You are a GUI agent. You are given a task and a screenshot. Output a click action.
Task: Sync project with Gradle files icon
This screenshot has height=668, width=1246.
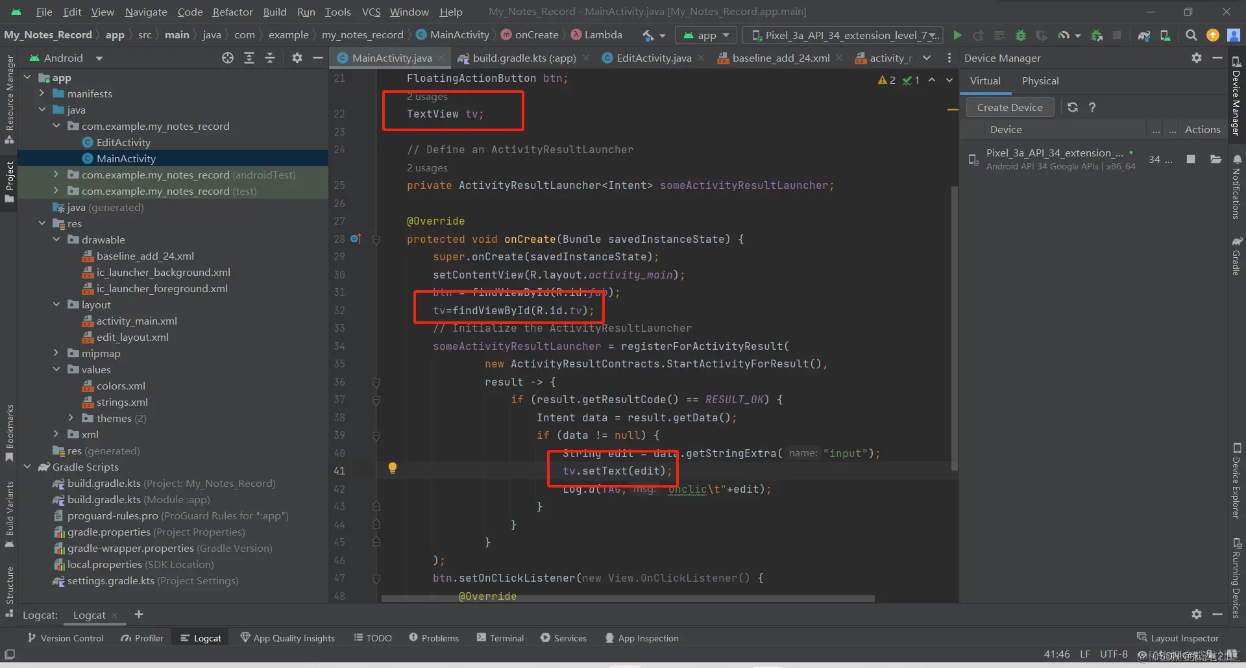coord(1144,35)
